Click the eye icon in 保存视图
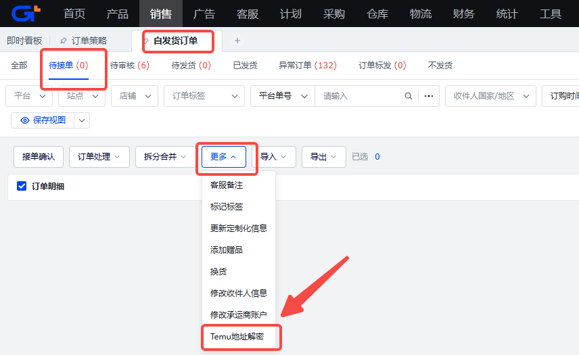579x355 pixels. pos(25,120)
